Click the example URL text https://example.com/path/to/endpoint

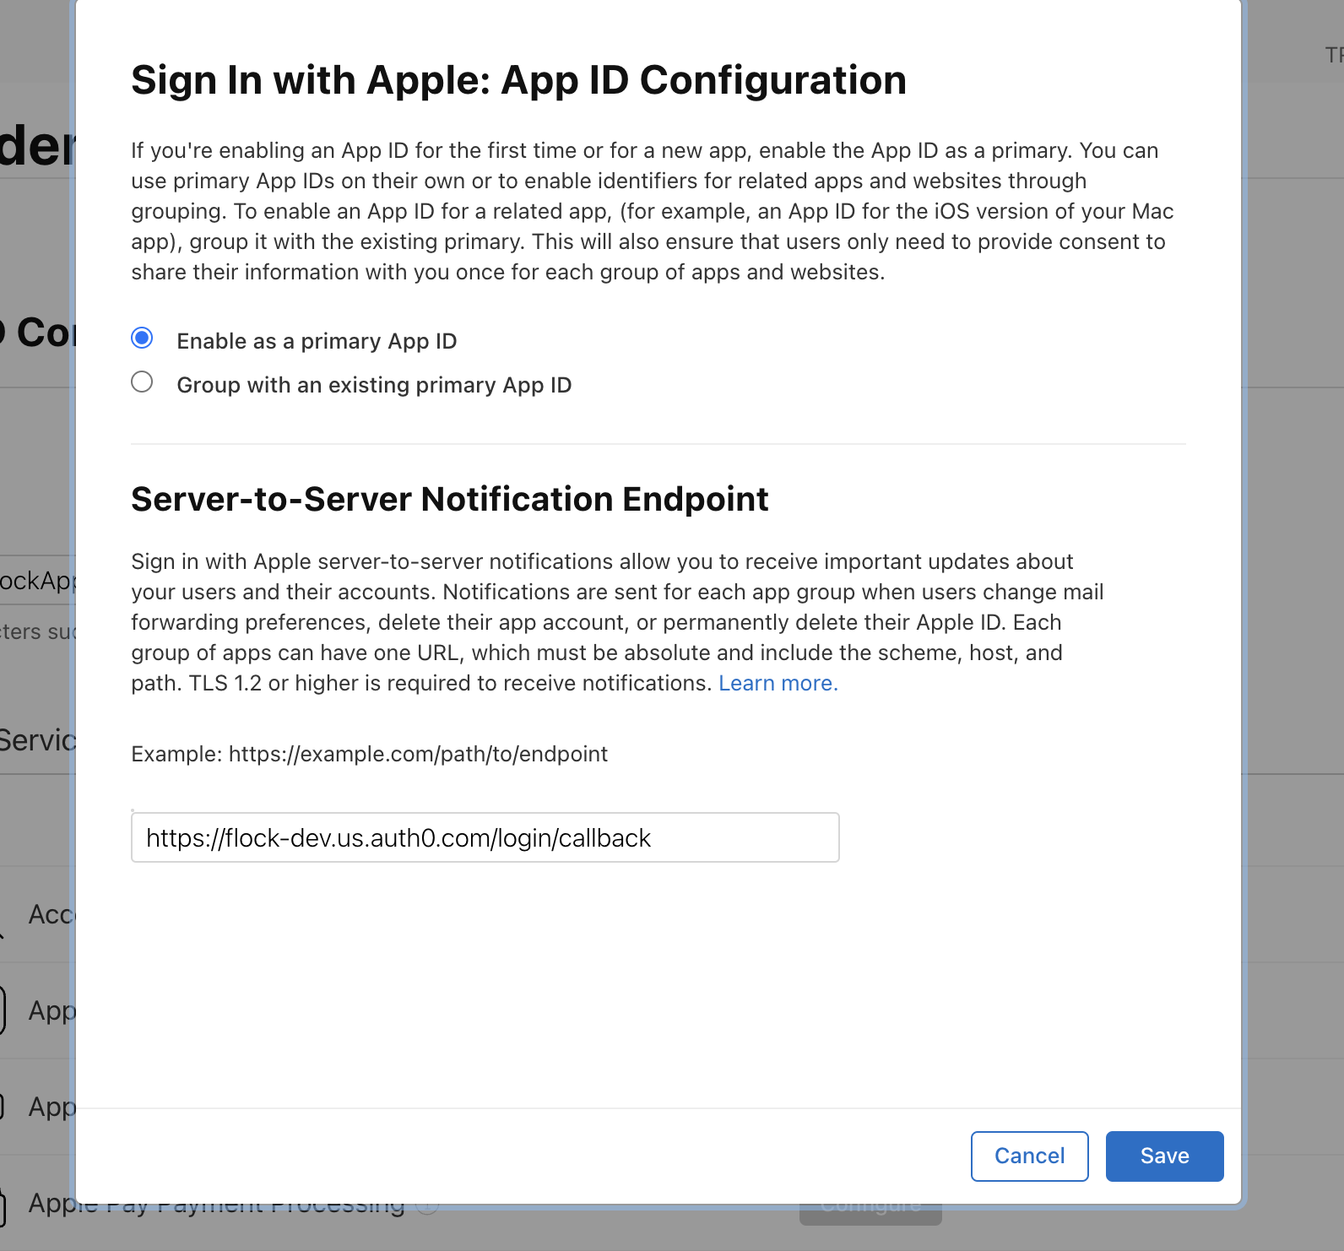point(418,754)
